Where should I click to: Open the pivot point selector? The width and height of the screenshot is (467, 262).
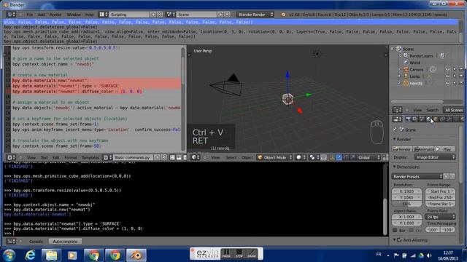pyautogui.click(x=314, y=157)
